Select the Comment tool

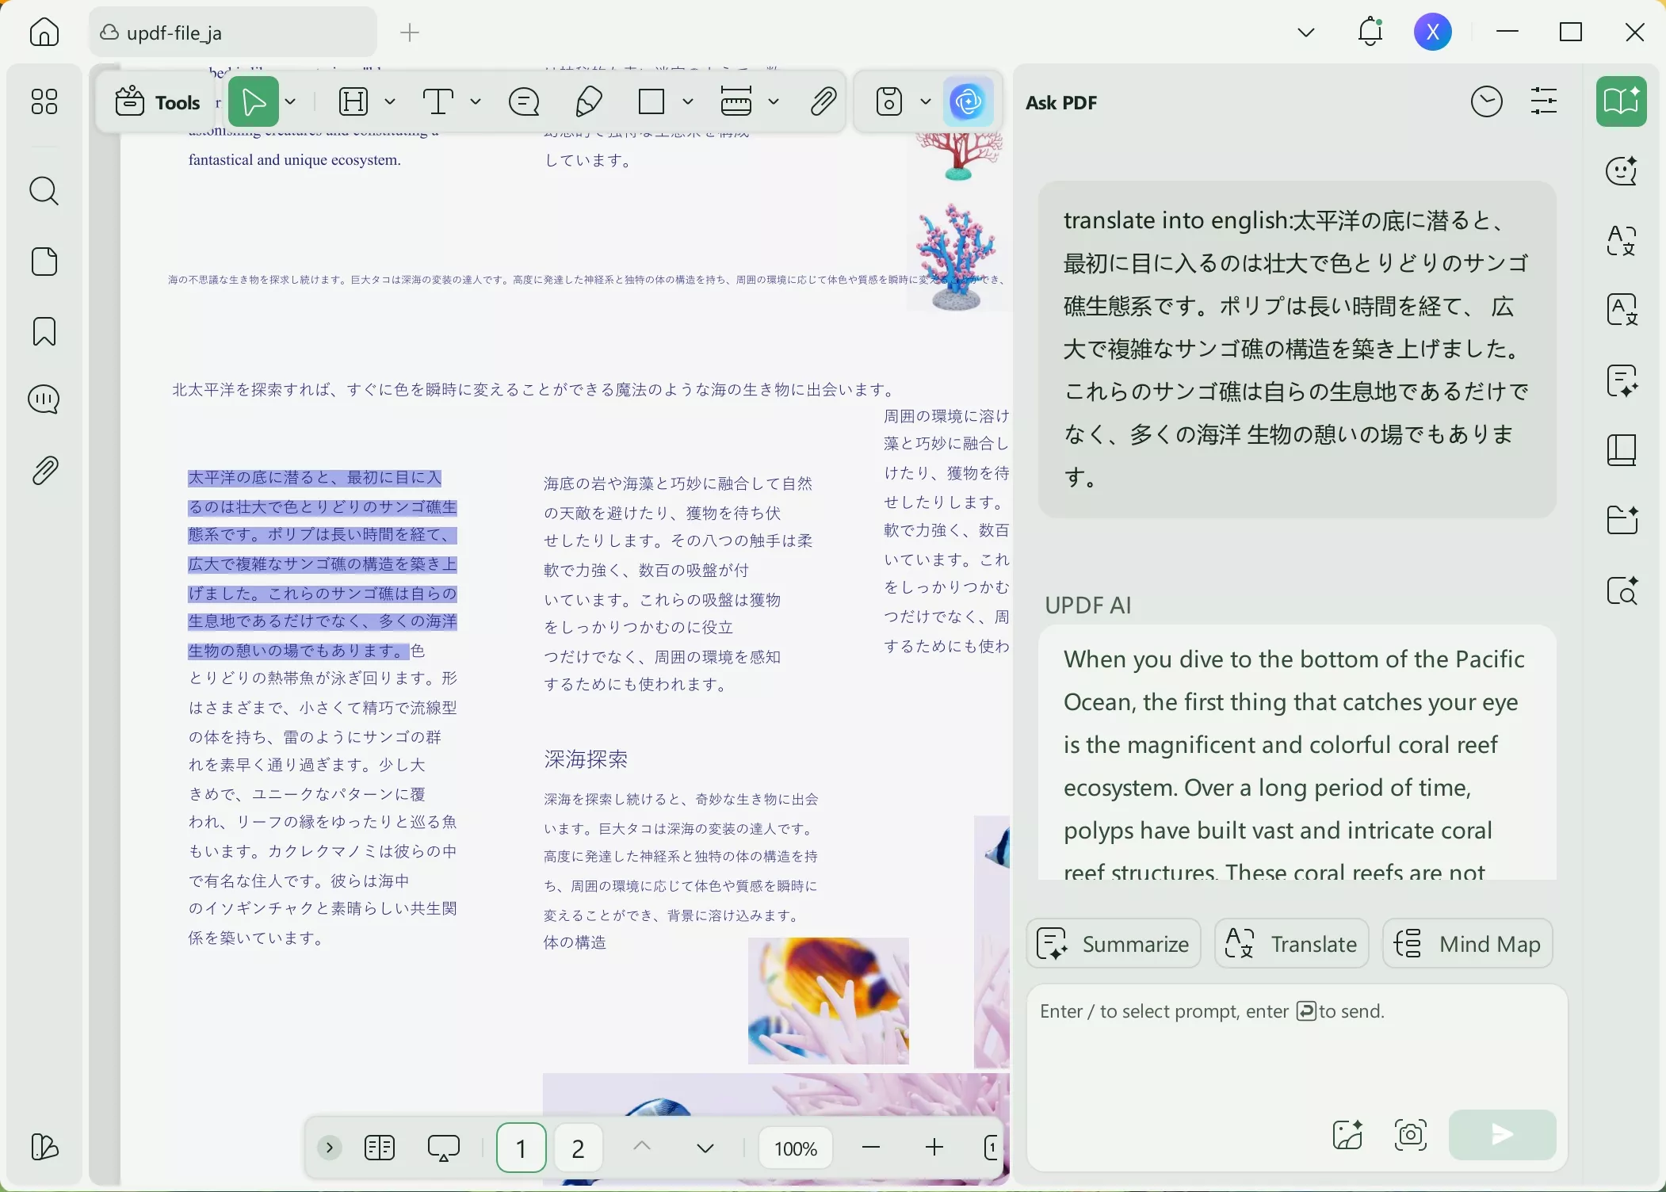[523, 101]
